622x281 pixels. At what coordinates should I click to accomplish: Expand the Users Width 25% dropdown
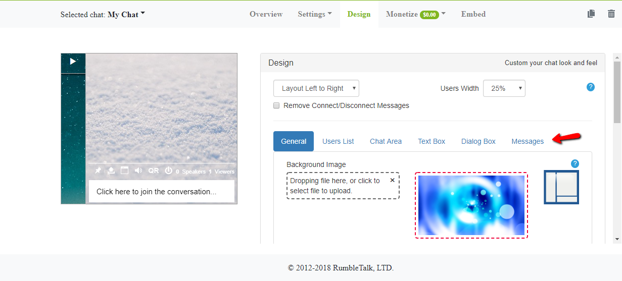coord(504,88)
